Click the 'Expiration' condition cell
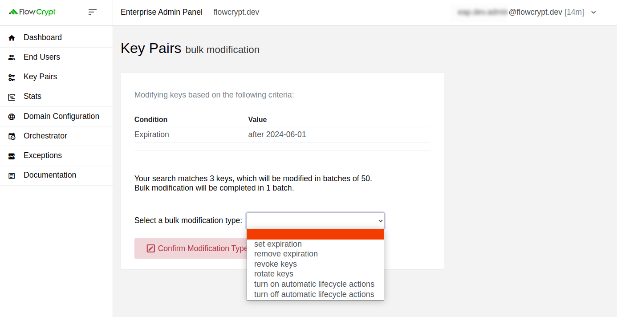The height and width of the screenshot is (317, 617). (152, 134)
